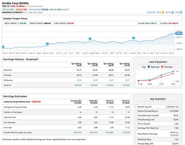Click the 07/23 reported point on quarters chart
This screenshot has height=145, width=185.
point(161,75)
